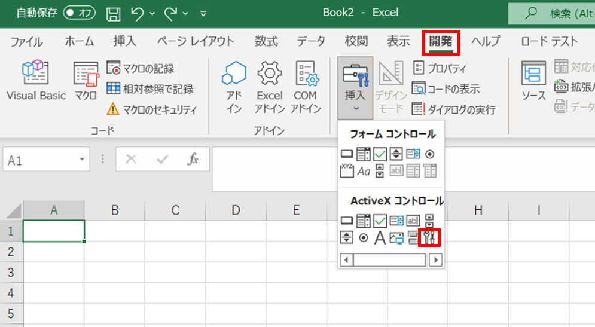The height and width of the screenshot is (327, 595).
Task: Collapse the 挿入 controls dropdown
Action: [355, 88]
